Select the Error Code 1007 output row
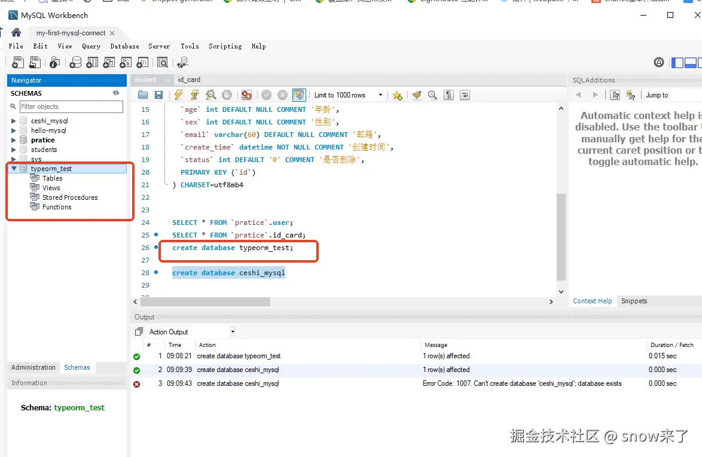 click(416, 383)
